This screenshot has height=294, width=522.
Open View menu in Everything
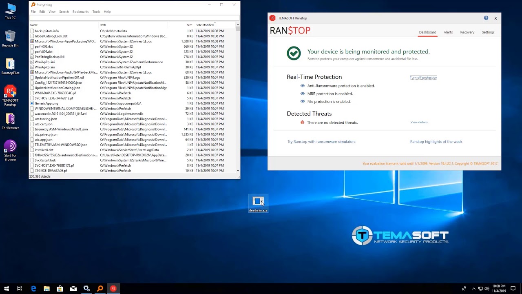coord(52,11)
